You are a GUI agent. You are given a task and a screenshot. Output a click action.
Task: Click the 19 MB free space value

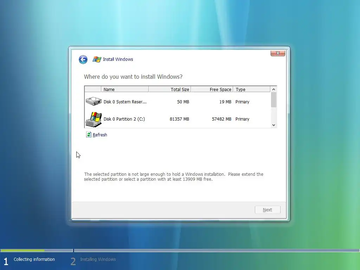(x=225, y=102)
